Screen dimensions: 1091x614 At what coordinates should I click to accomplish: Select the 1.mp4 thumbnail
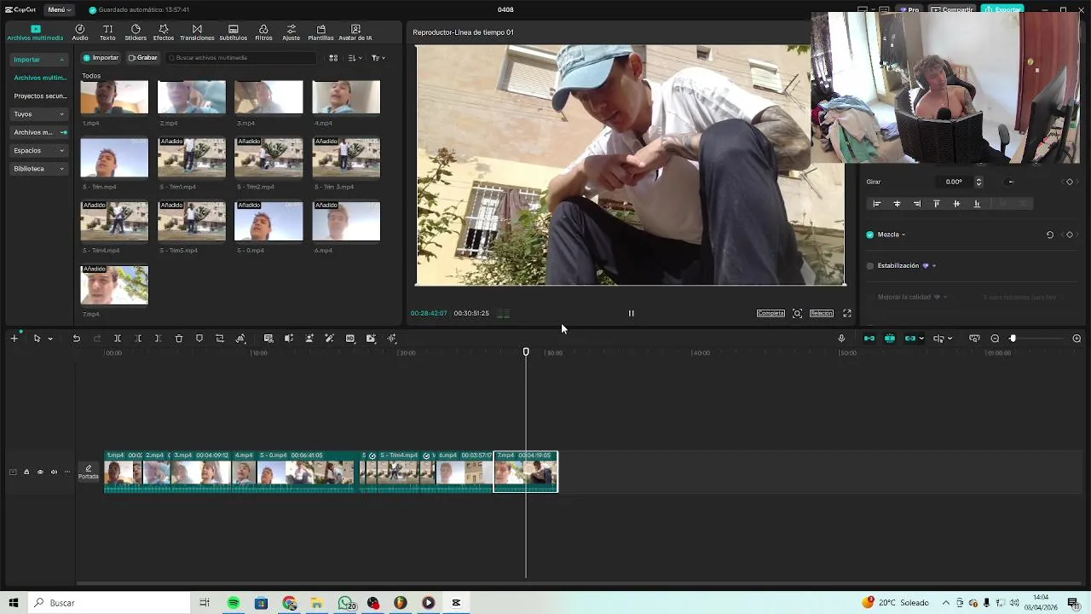(114, 97)
